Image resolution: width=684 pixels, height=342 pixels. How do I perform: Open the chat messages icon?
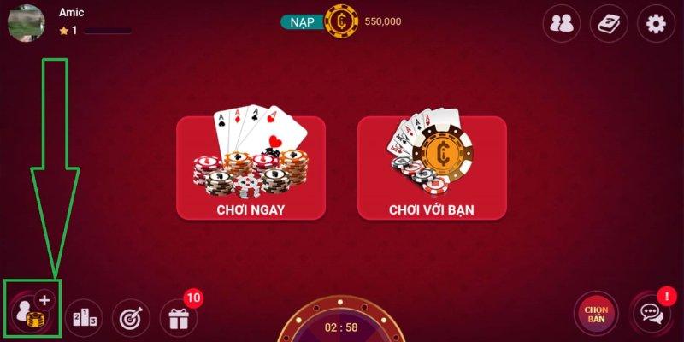[652, 312]
